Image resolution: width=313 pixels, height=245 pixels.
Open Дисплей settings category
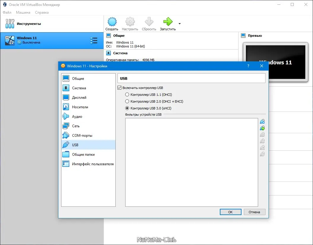(88, 97)
